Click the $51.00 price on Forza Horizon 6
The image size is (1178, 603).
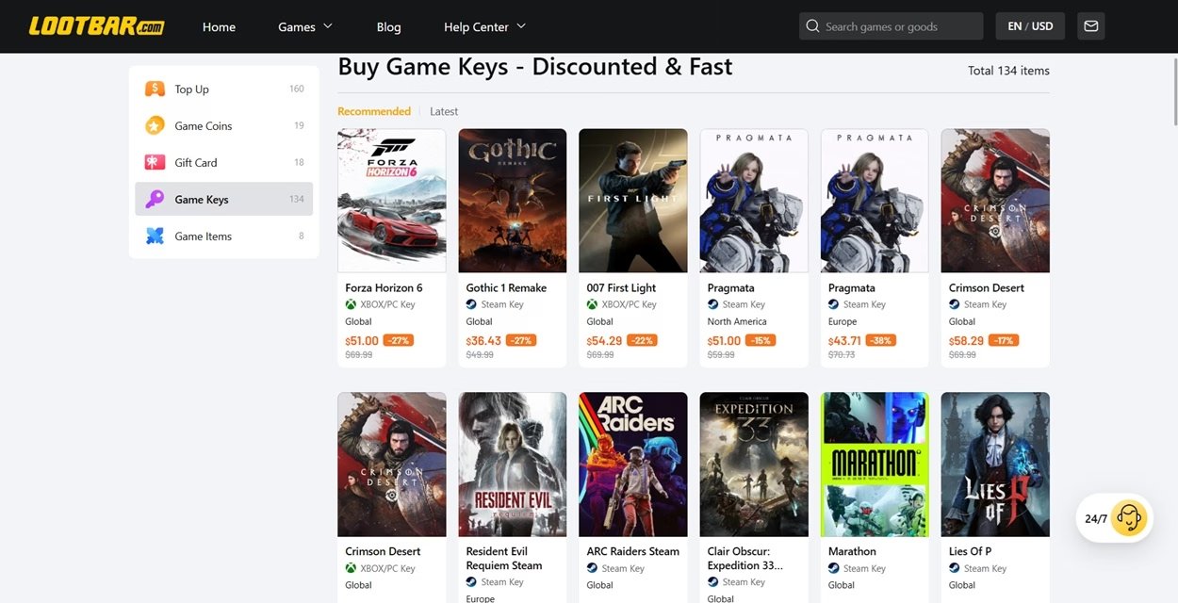pos(362,341)
